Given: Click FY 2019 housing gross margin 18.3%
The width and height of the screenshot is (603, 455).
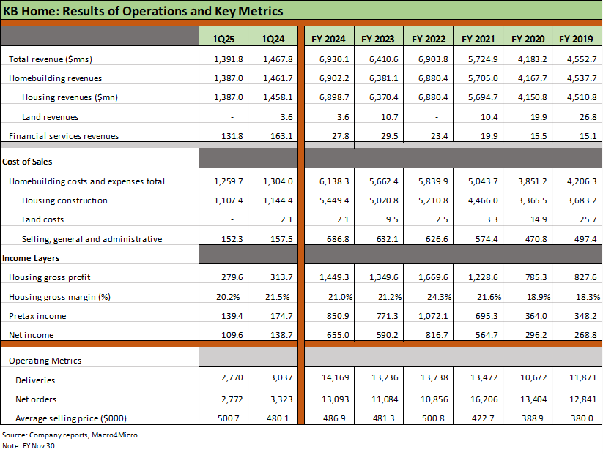Looking at the screenshot, I should tap(588, 297).
